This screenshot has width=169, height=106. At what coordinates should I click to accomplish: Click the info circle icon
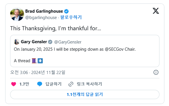[x=156, y=72]
